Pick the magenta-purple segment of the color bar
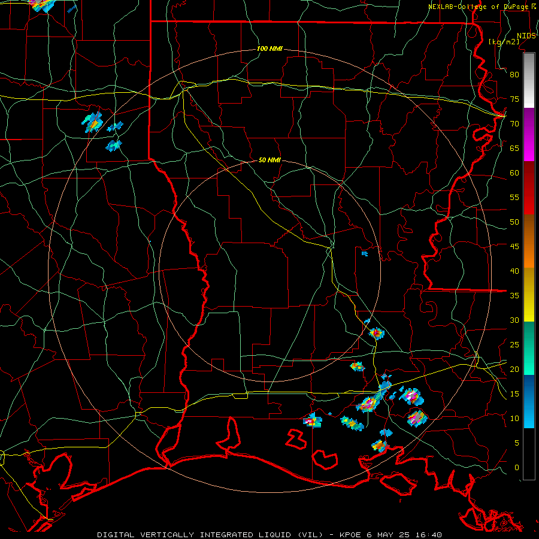The image size is (539, 539). 529,135
